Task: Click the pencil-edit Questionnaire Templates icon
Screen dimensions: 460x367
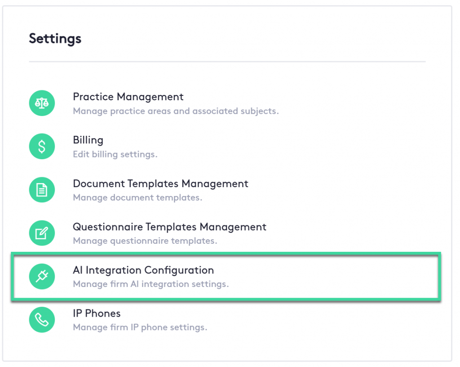Action: [42, 233]
